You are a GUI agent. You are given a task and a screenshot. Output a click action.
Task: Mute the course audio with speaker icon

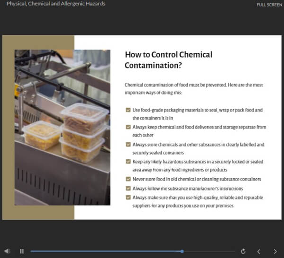[x=7, y=251]
